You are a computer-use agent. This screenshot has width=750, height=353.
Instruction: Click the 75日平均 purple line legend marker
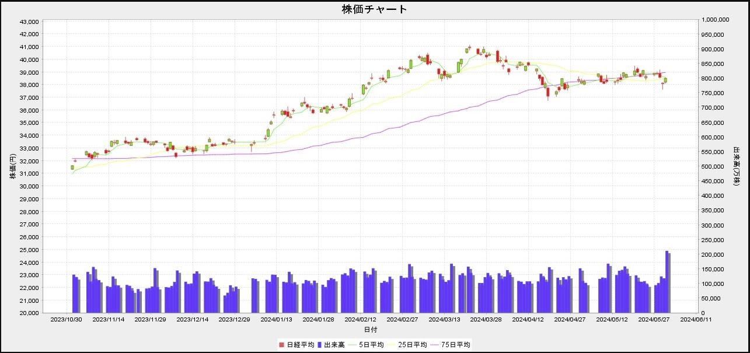[434, 344]
